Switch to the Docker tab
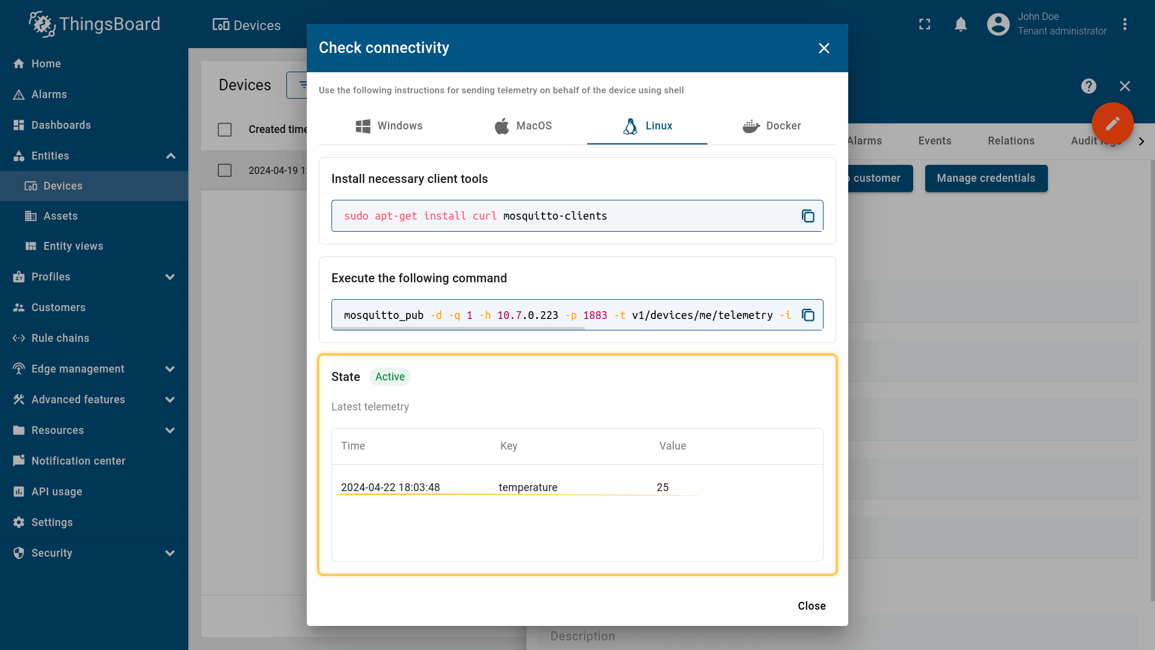This screenshot has width=1155, height=650. point(772,126)
